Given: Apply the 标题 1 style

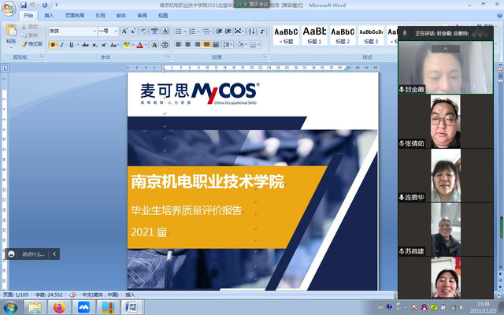Looking at the screenshot, I should coord(316,35).
